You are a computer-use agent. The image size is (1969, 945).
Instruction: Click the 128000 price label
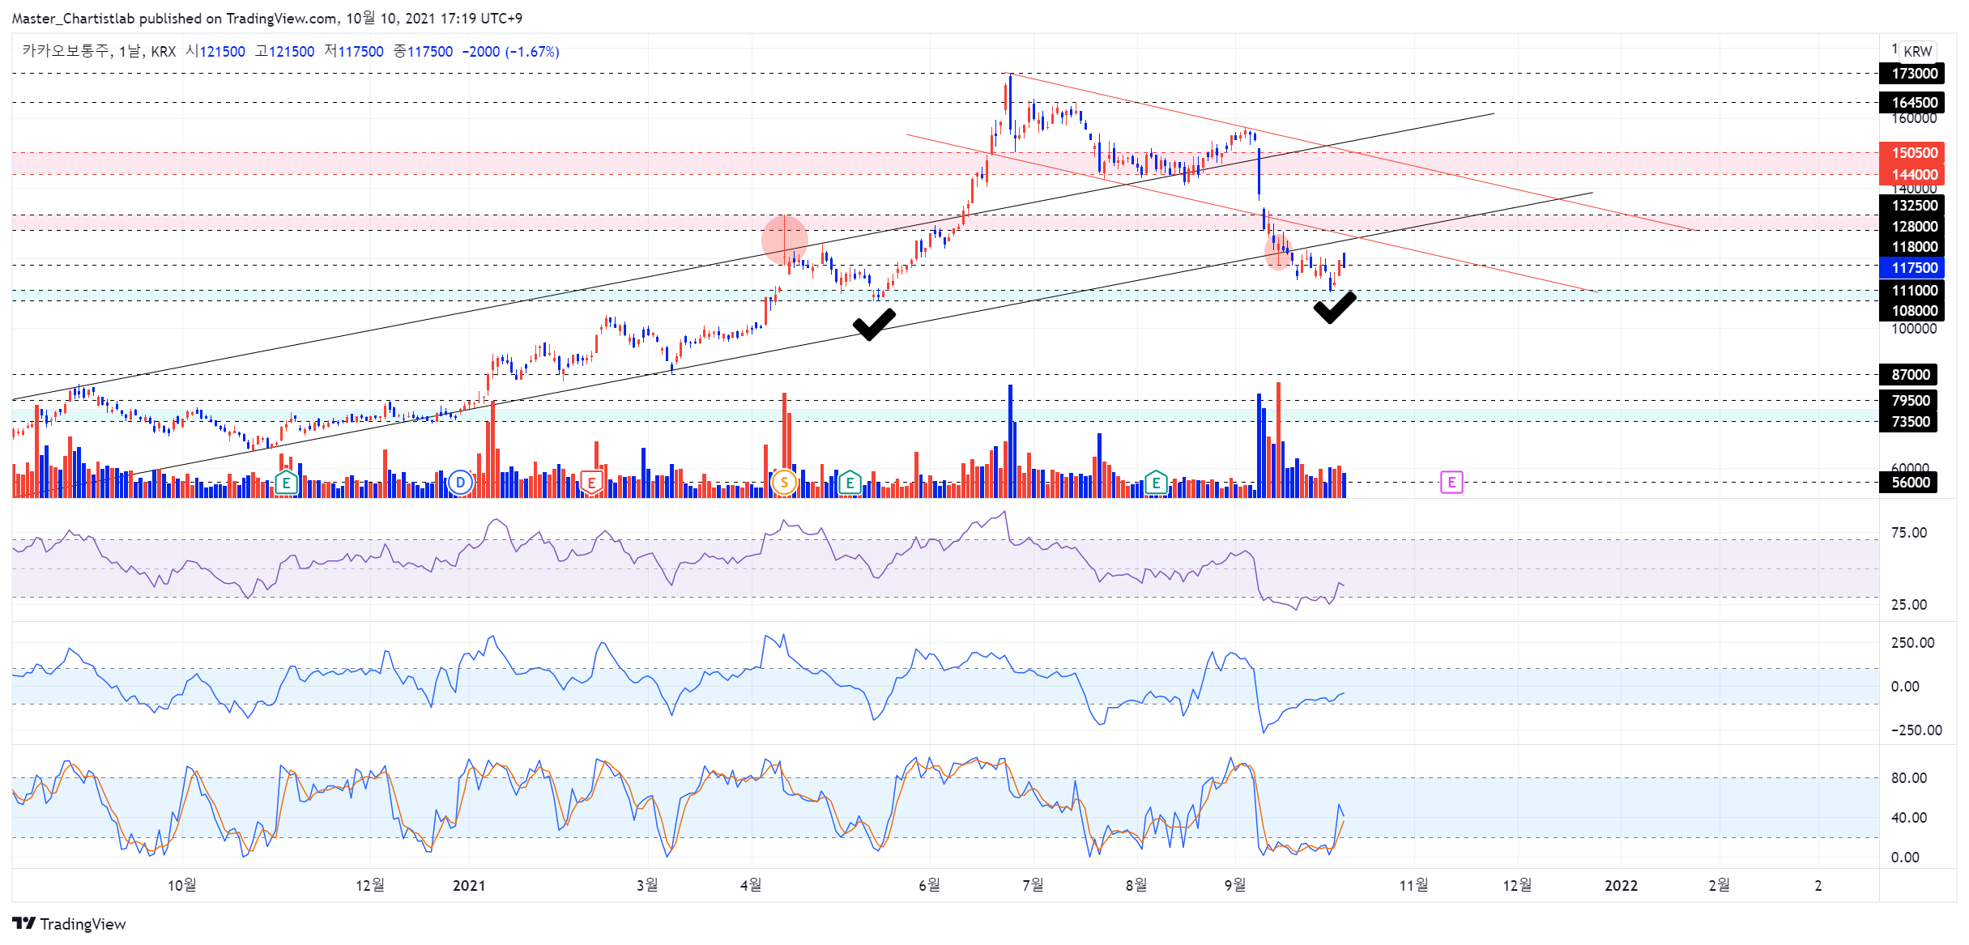(1911, 227)
